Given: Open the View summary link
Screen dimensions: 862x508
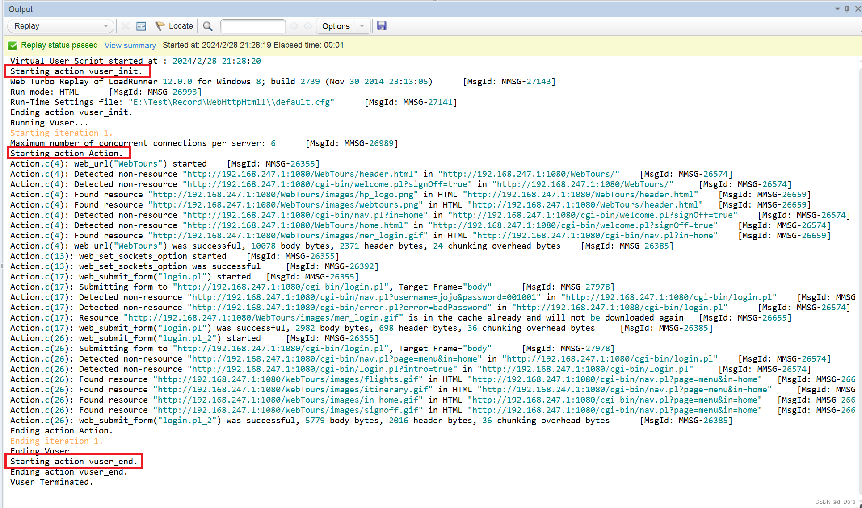Looking at the screenshot, I should tap(130, 45).
